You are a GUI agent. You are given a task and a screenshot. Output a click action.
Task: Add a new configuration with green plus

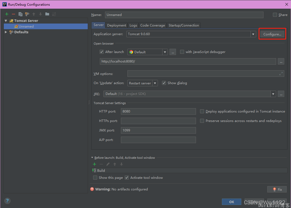pos(7,14)
